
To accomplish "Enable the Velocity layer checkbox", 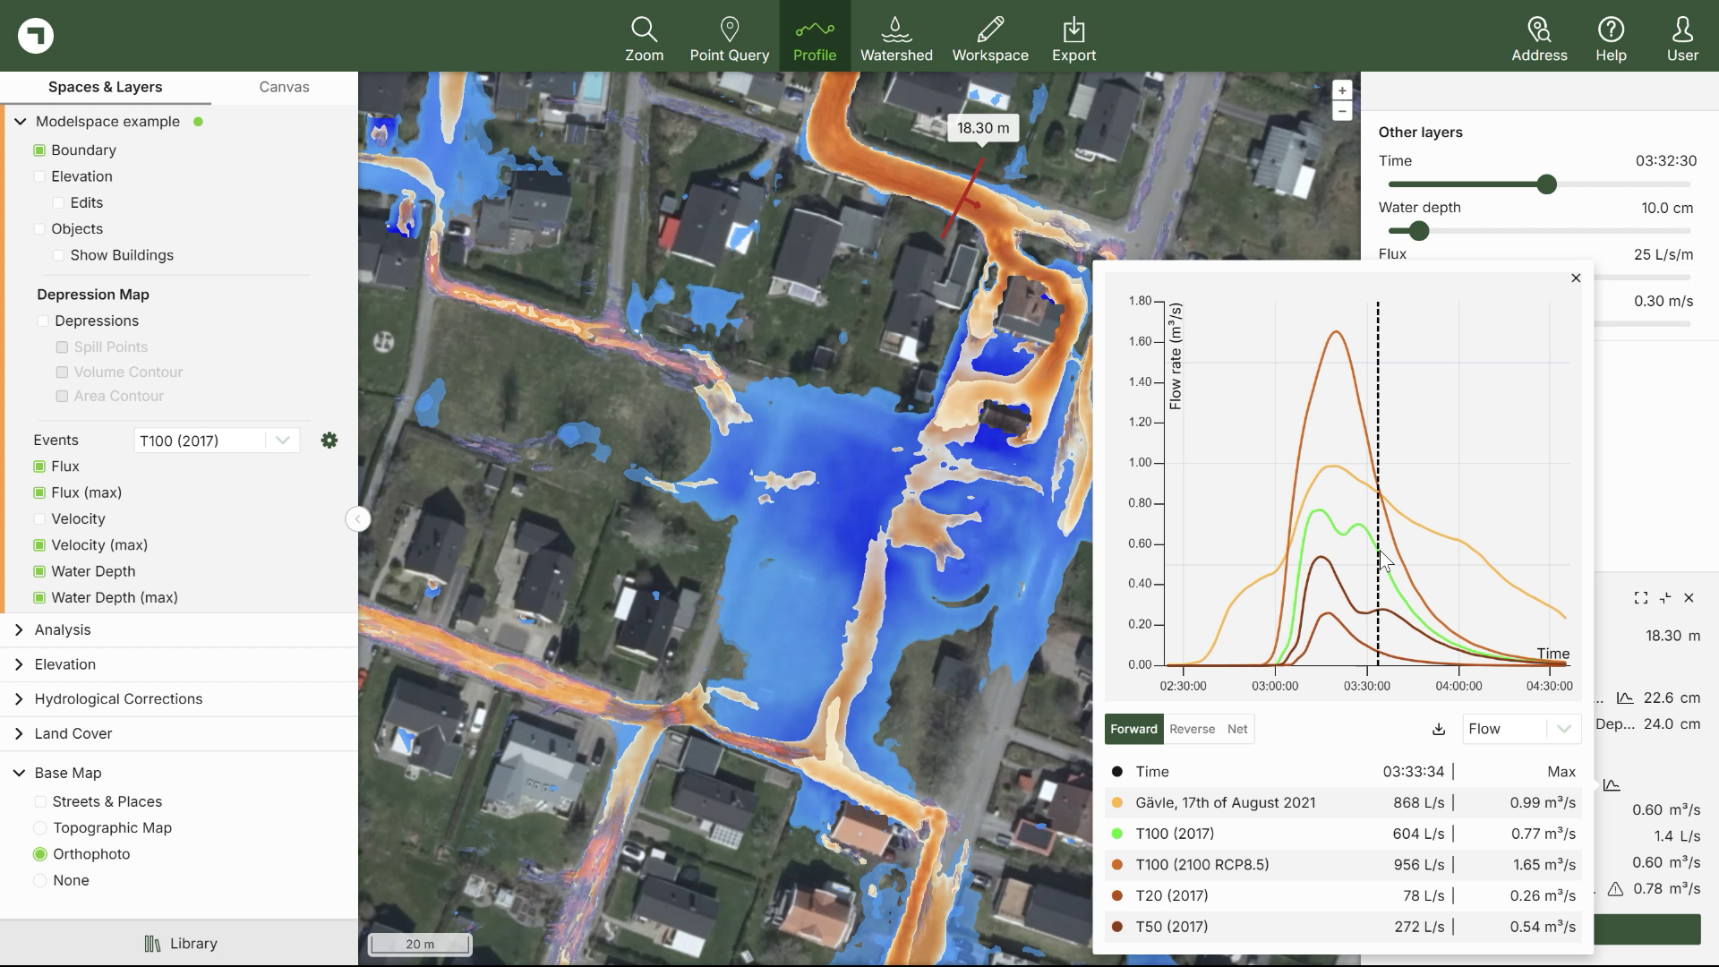I will coord(39,519).
